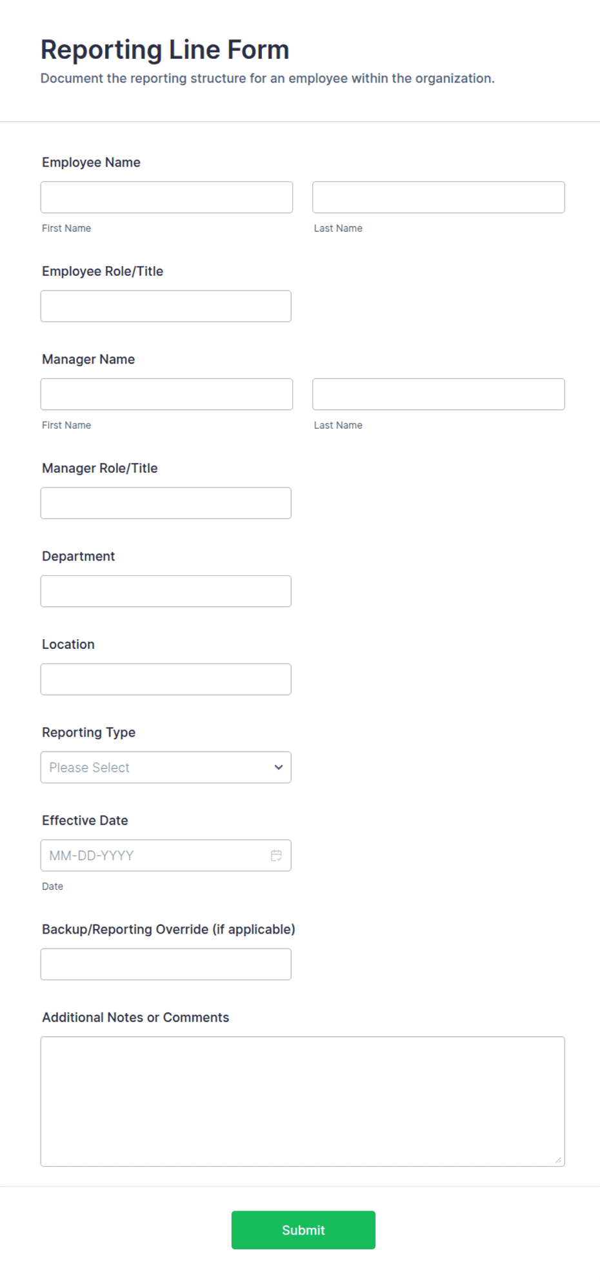This screenshot has height=1281, width=600.
Task: Click the Submit button
Action: tap(303, 1230)
